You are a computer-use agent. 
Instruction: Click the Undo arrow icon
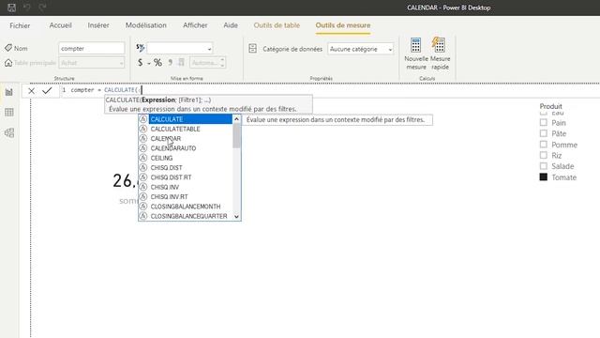(27, 8)
